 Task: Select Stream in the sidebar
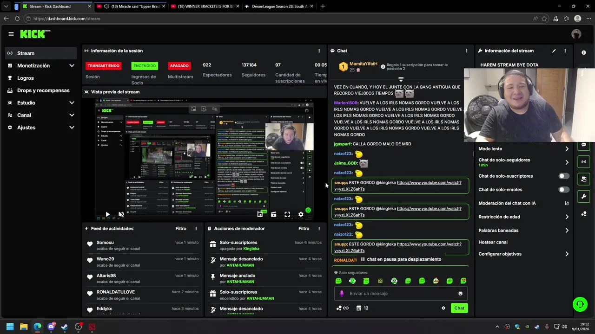(41, 53)
